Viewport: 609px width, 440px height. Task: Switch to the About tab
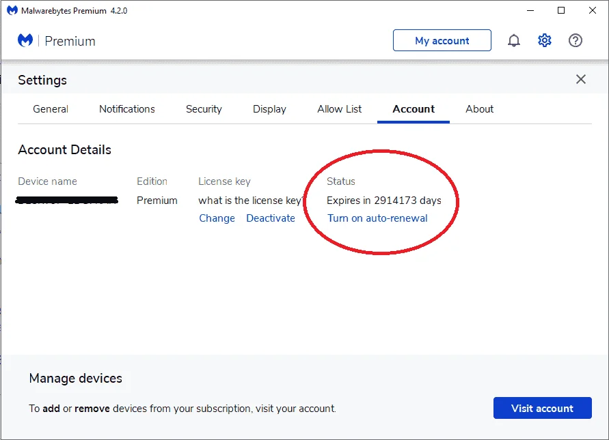(x=480, y=109)
